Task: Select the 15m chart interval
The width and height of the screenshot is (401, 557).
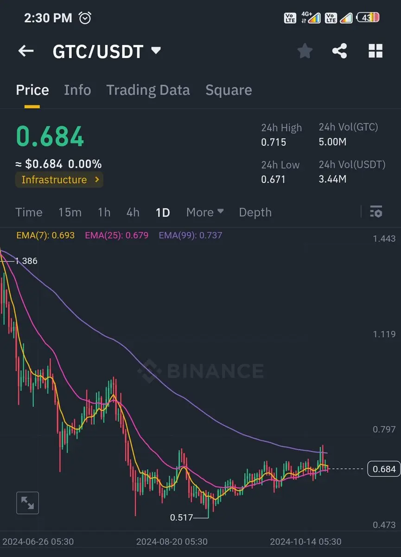Action: pyautogui.click(x=70, y=212)
